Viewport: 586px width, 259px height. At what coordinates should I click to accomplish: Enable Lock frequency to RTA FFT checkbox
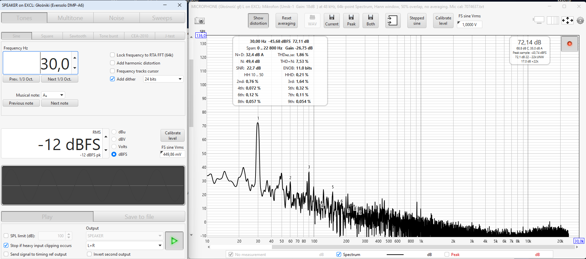(x=112, y=55)
